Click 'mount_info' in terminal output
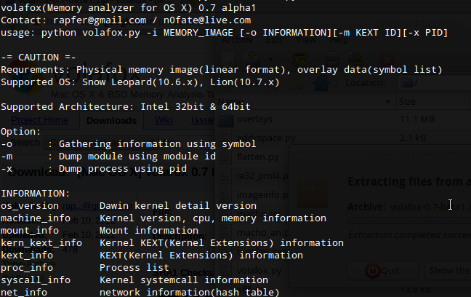471x297 pixels. tap(30, 231)
